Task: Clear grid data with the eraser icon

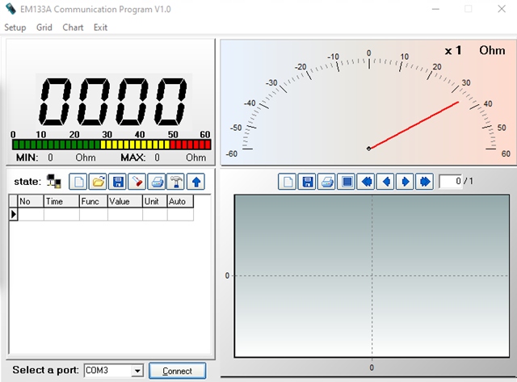Action: pos(137,182)
